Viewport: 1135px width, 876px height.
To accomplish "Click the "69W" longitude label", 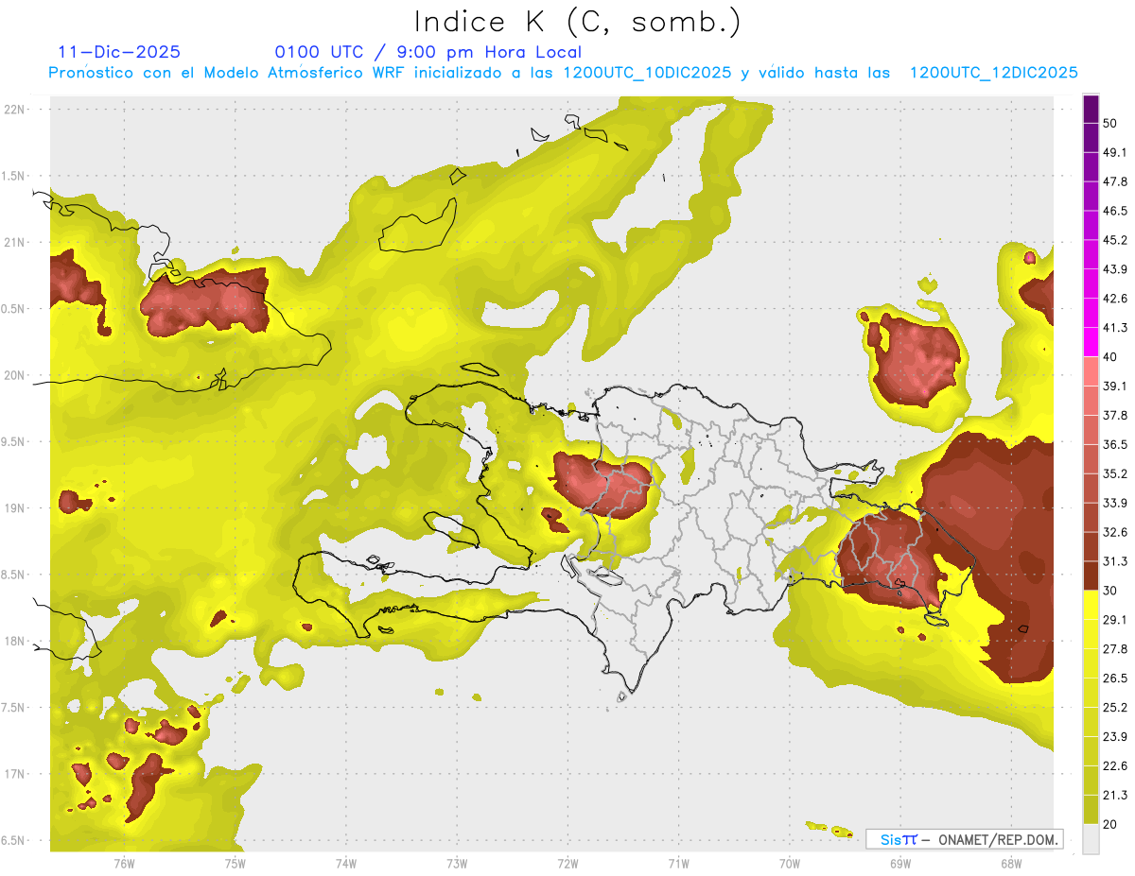I will (x=900, y=864).
